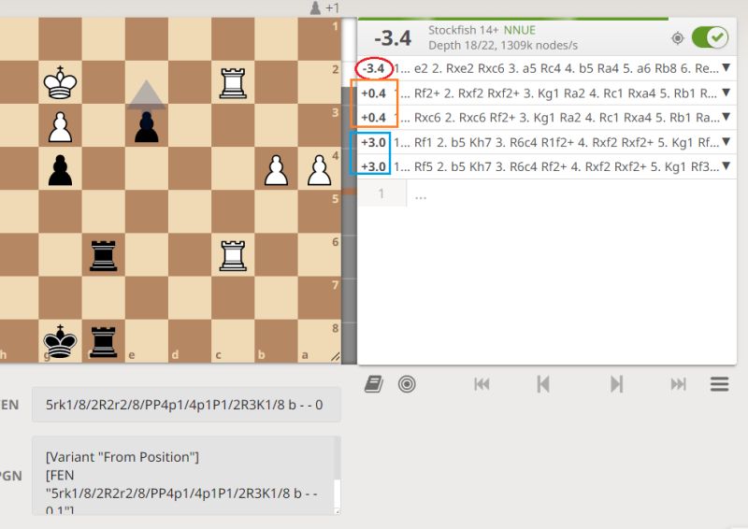
Task: Click inside the PGN text area
Action: click(183, 476)
